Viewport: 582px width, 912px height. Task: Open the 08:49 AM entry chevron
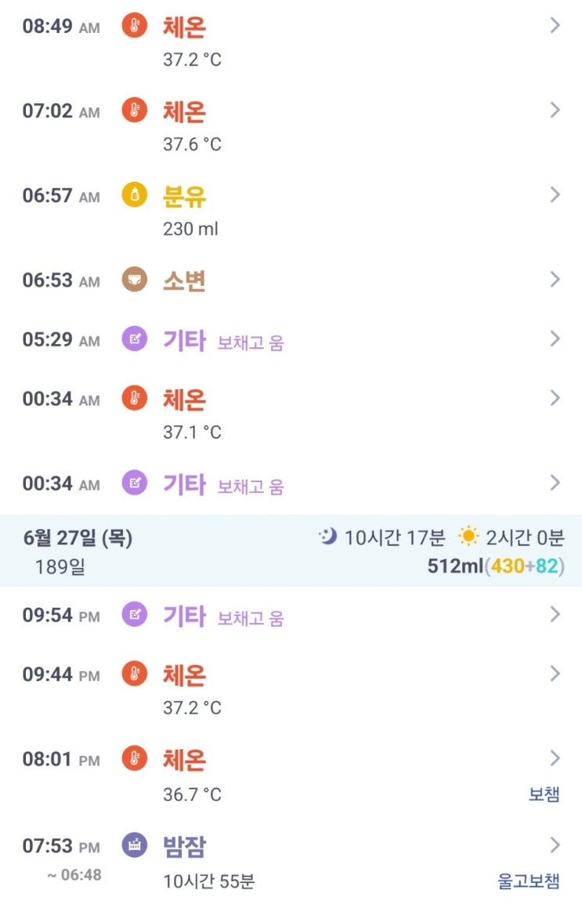(x=555, y=26)
